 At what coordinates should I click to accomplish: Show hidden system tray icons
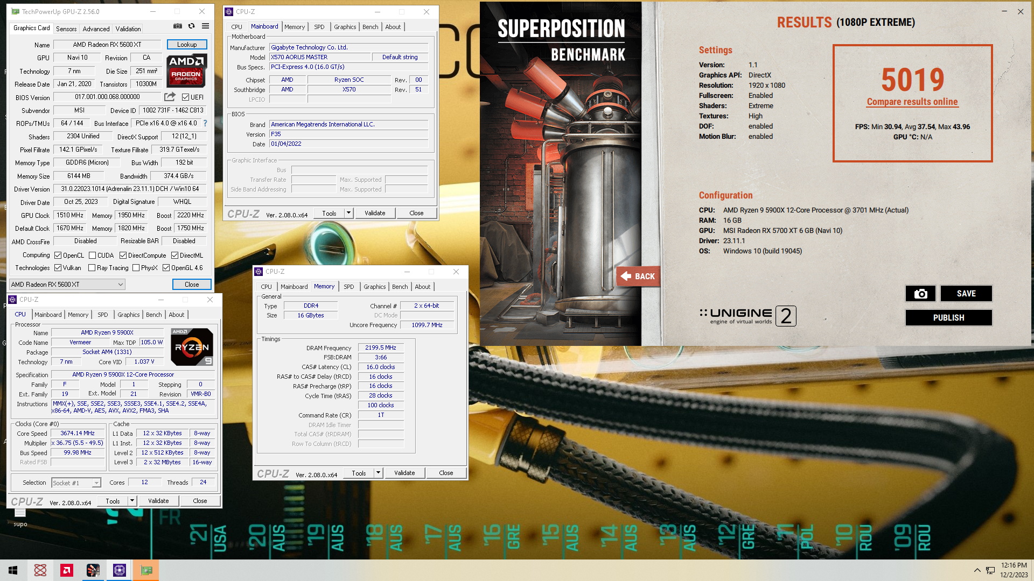coord(977,570)
